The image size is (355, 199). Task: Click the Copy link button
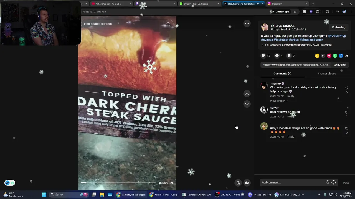click(x=339, y=65)
